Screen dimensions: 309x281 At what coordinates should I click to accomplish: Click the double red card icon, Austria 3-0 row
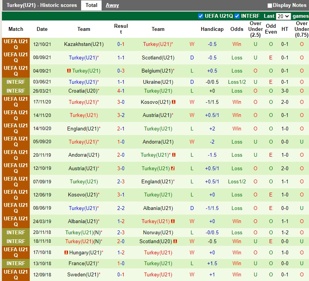point(173,168)
